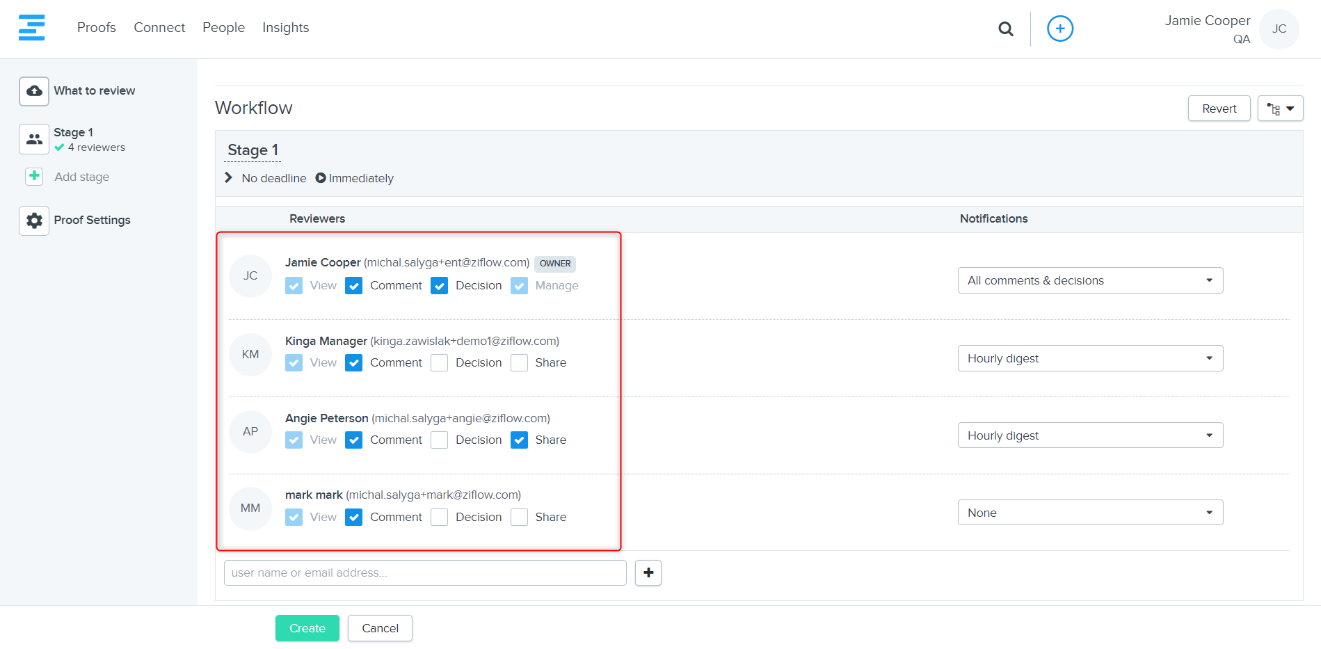This screenshot has width=1321, height=649.
Task: Open the JC user avatar
Action: click(1279, 29)
